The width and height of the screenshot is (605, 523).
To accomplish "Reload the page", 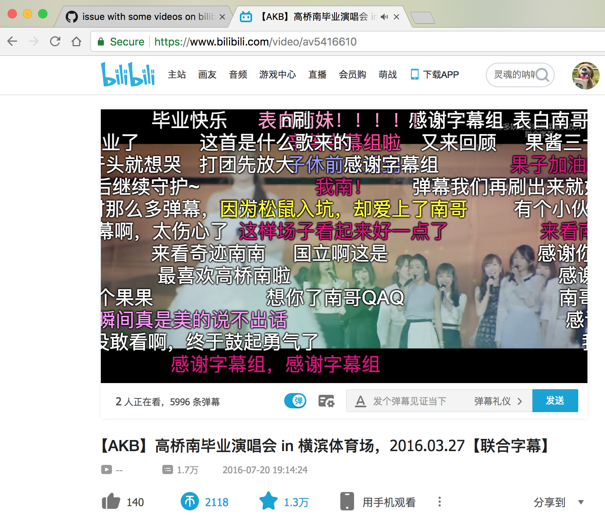I will coord(55,41).
